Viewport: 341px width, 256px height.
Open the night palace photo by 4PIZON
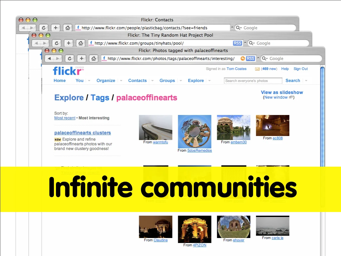pyautogui.click(x=194, y=229)
